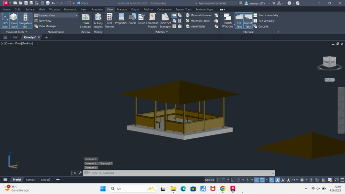Click the ViewCube in the drawing area
Image resolution: width=345 pixels, height=194 pixels.
tap(329, 62)
